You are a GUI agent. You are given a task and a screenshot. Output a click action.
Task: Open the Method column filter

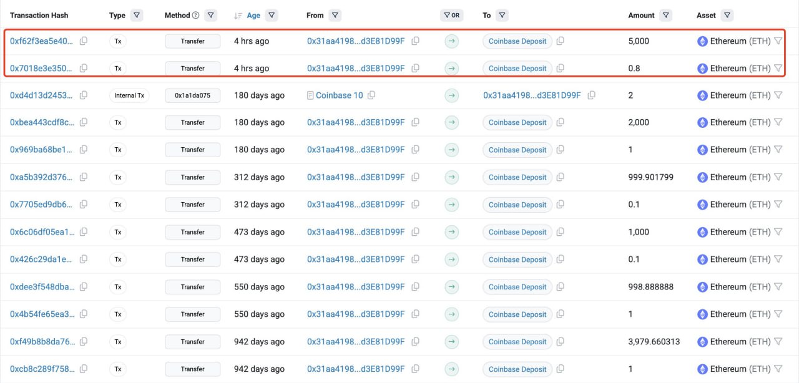211,15
